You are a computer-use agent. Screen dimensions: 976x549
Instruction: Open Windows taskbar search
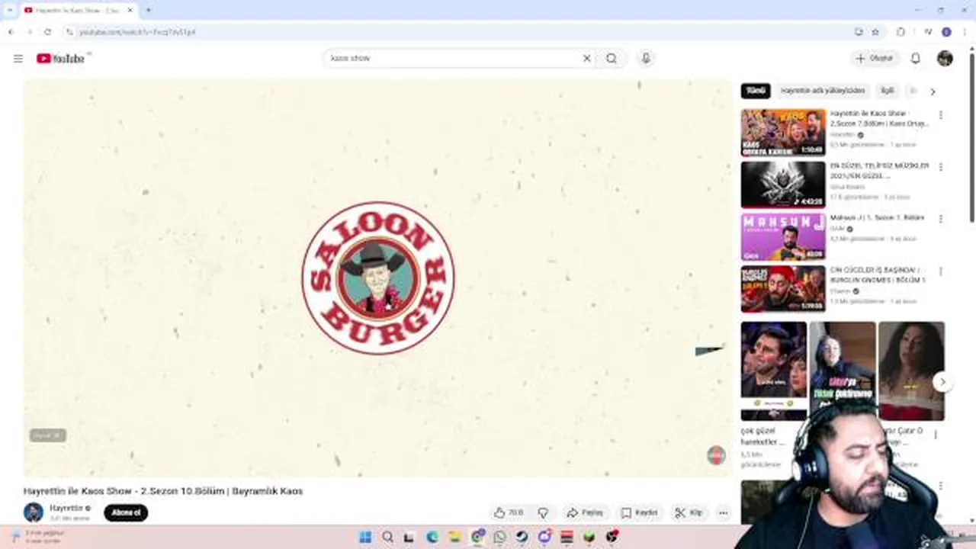(387, 537)
